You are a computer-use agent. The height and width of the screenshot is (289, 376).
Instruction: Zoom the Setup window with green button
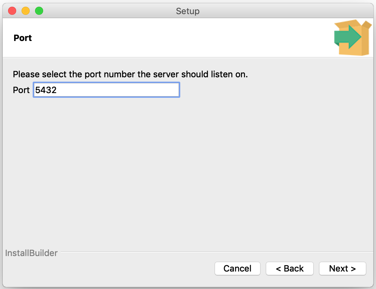[x=39, y=11]
